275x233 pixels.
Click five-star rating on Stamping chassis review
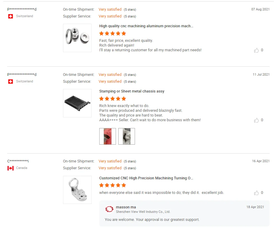(113, 99)
